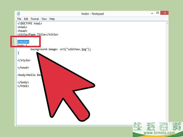Image resolution: width=183 pixels, height=137 pixels.
Task: Open the Help menu
Action: 52,19
